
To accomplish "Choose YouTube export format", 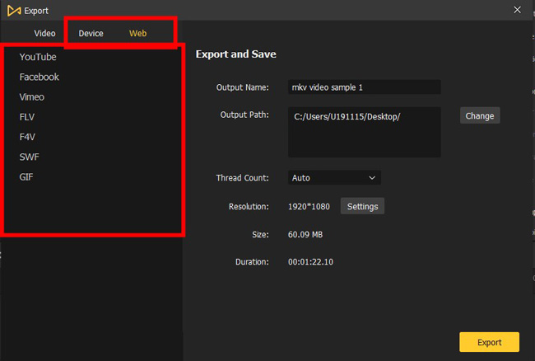I will [38, 57].
